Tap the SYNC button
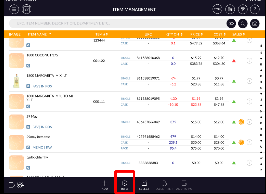The height and width of the screenshot is (194, 266). point(217,9)
